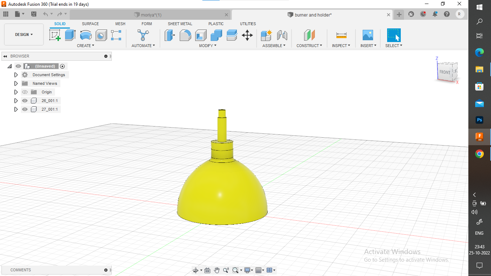Expand the COMMENTS panel plus button
Viewport: 491px width, 276px height.
coord(106,270)
